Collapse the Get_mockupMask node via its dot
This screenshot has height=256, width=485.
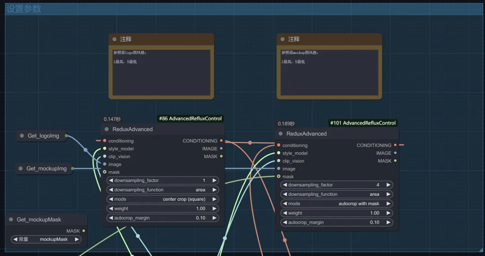[11, 220]
